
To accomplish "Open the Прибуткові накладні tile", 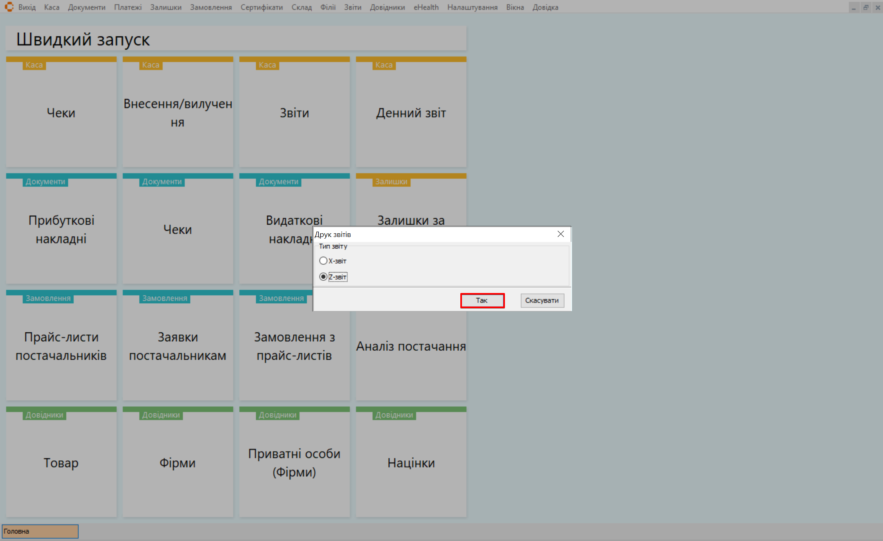I will click(61, 229).
